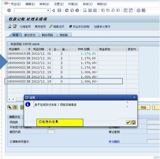Open the 系统(Y) menu
This screenshot has width=160, height=159.
point(87,4)
